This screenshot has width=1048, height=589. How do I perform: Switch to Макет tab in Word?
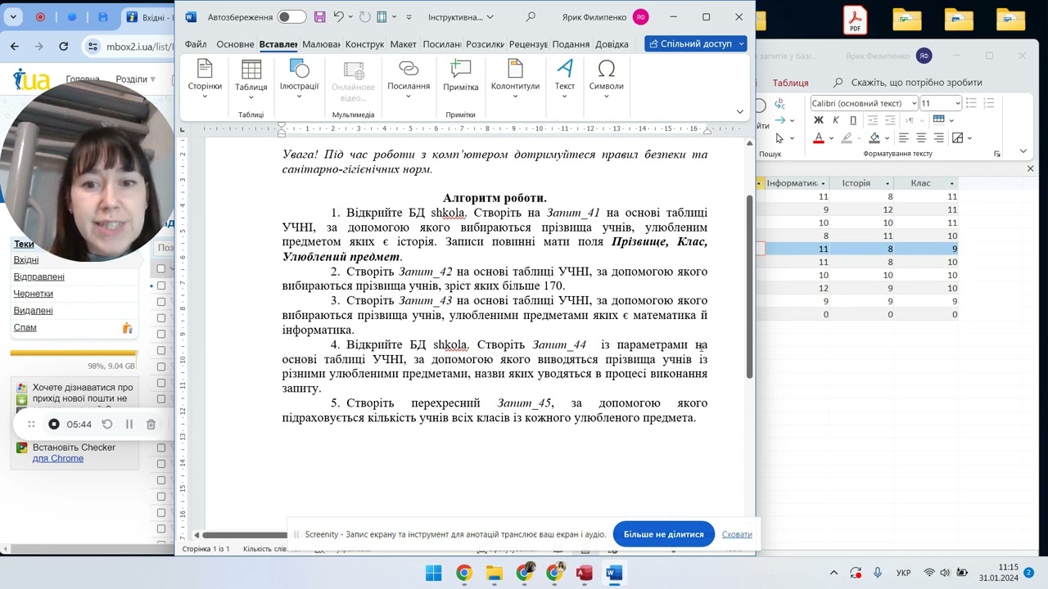tap(403, 44)
